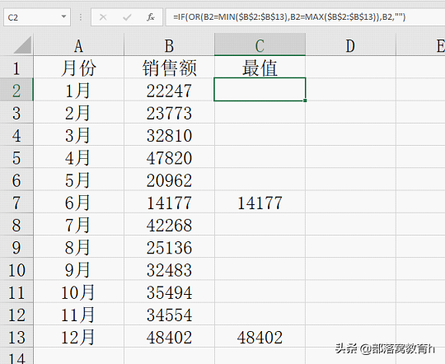Click the confirm checkmark formula icon

(x=127, y=17)
